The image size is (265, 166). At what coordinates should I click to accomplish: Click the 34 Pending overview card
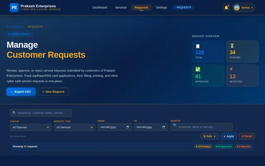(242, 51)
